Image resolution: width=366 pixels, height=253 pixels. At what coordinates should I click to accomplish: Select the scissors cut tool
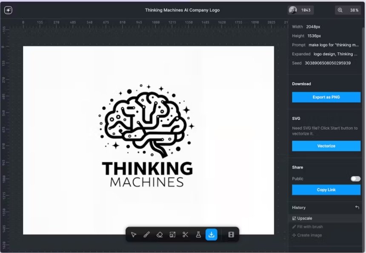coord(185,235)
